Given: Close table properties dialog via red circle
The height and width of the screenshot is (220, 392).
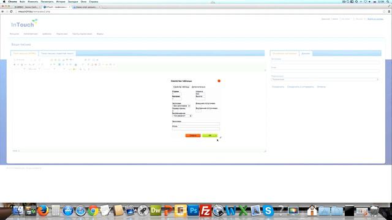Looking at the screenshot, I should point(219,81).
